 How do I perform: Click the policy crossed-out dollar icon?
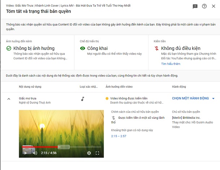click(113, 118)
